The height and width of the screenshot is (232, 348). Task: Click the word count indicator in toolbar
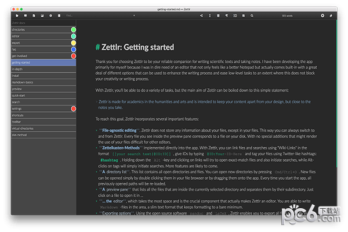[287, 16]
